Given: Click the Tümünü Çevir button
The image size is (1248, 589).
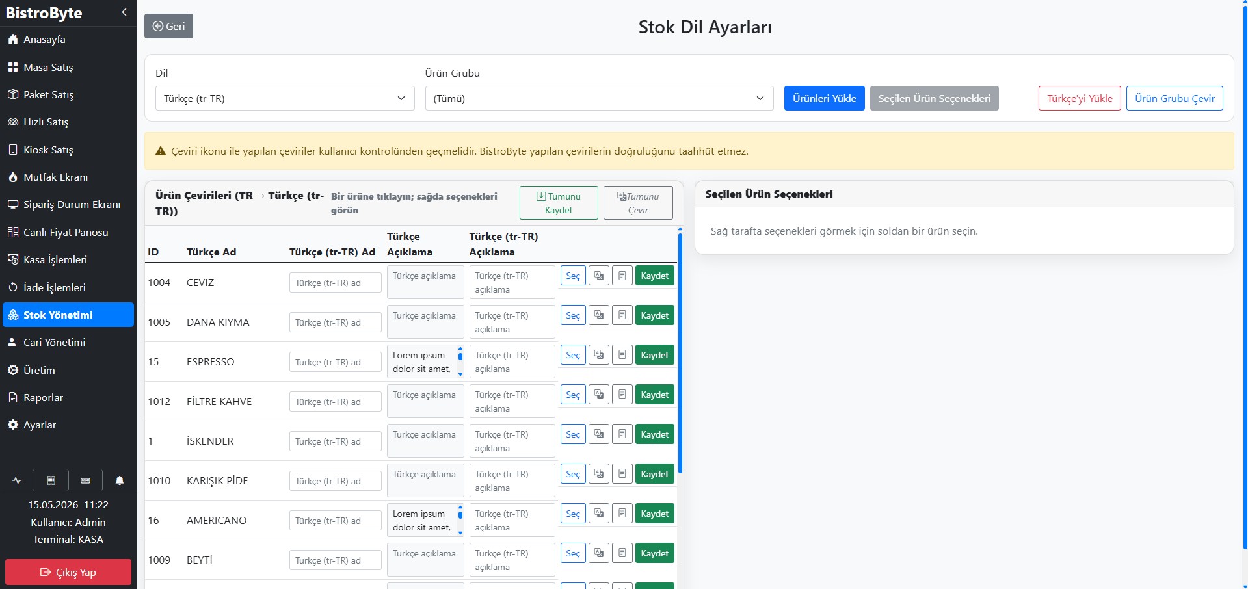Looking at the screenshot, I should tap(638, 203).
